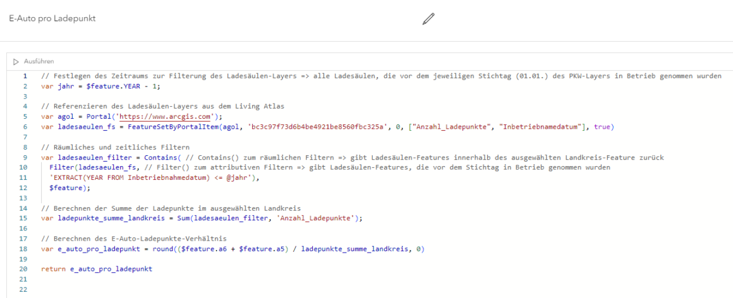Click 'round(' in line 18

(x=164, y=249)
